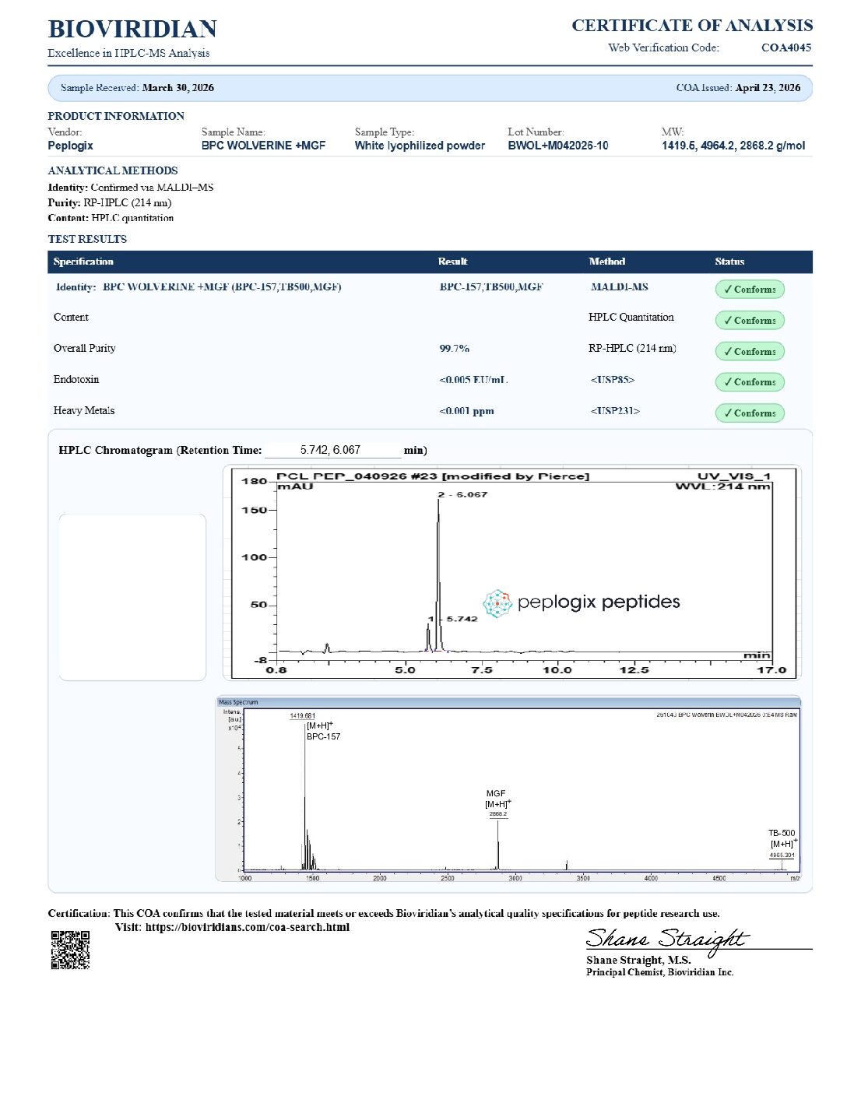The height and width of the screenshot is (1096, 847).
Task: Click the Conforms badge in the Overall Purity row
Action: pos(750,352)
